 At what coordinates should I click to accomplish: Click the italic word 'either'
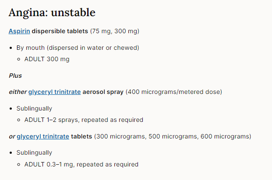click(x=18, y=92)
